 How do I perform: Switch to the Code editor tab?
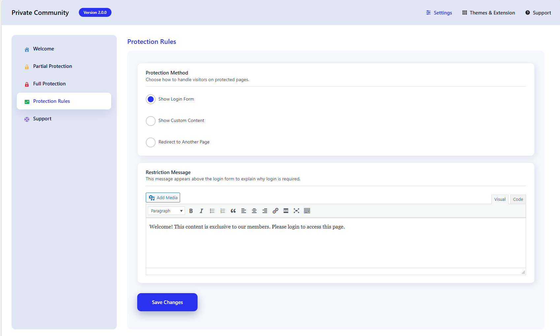click(518, 199)
